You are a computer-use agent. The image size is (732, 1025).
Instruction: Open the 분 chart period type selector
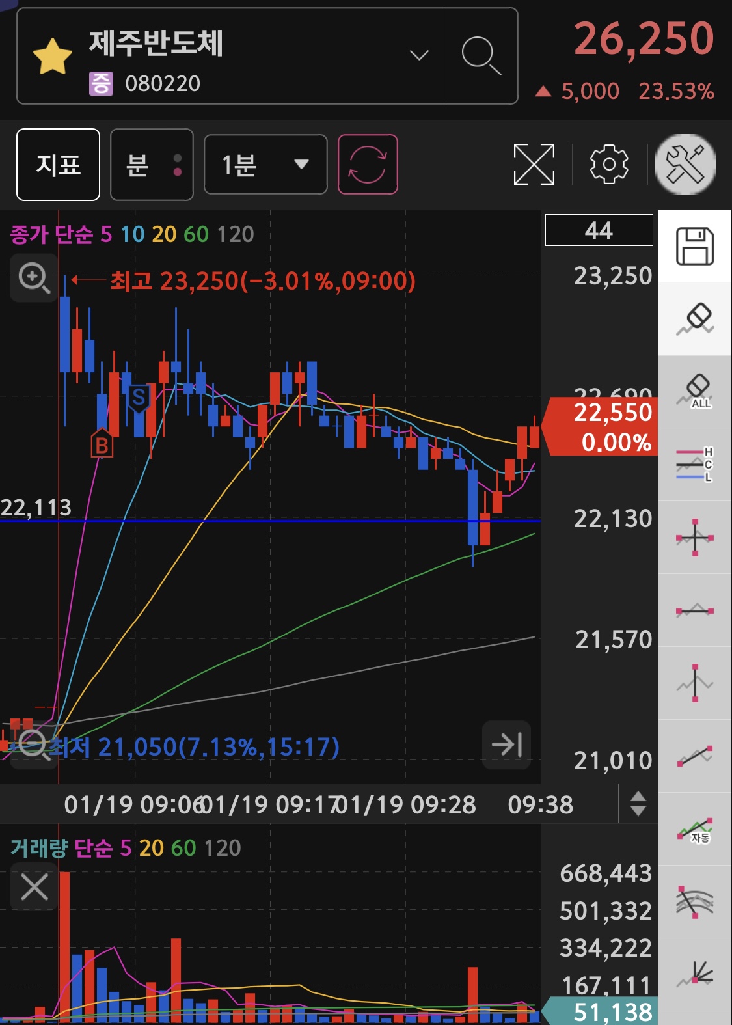tap(152, 165)
